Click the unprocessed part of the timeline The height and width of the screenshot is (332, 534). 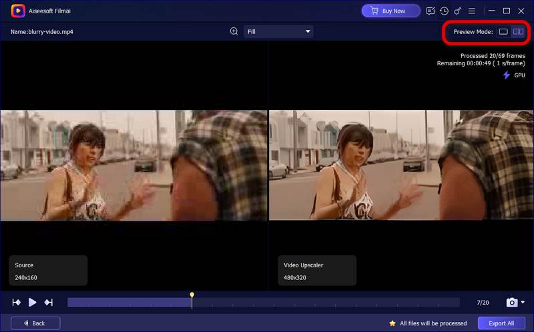coord(326,303)
